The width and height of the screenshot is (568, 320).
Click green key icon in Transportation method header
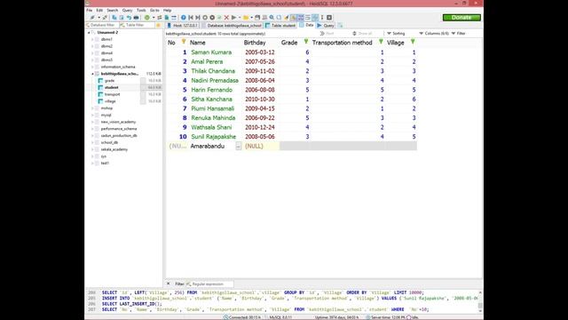381,42
